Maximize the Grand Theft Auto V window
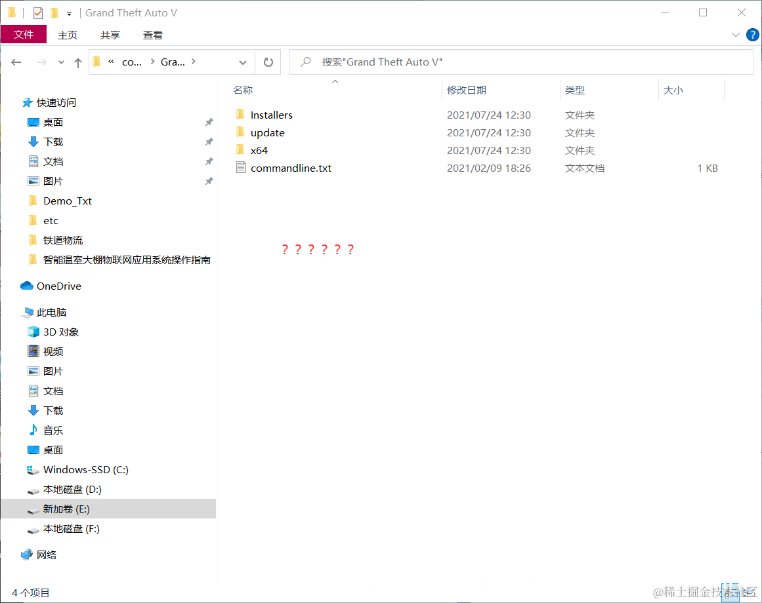762x603 pixels. click(x=703, y=12)
